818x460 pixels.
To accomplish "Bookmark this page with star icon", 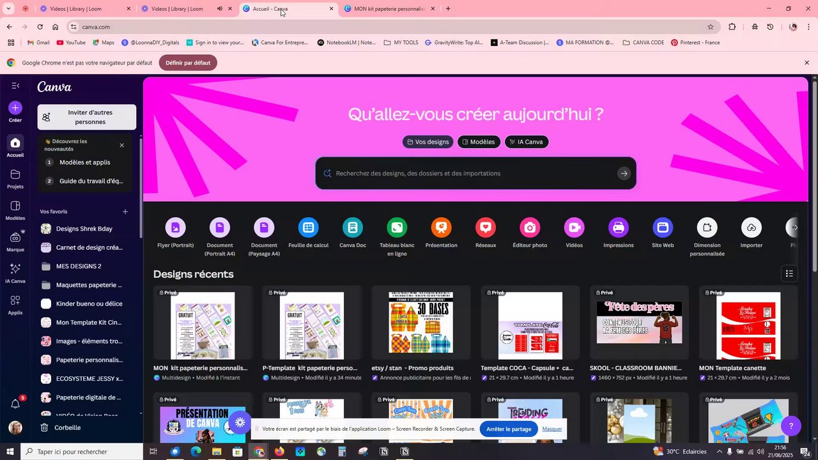I will point(710,27).
